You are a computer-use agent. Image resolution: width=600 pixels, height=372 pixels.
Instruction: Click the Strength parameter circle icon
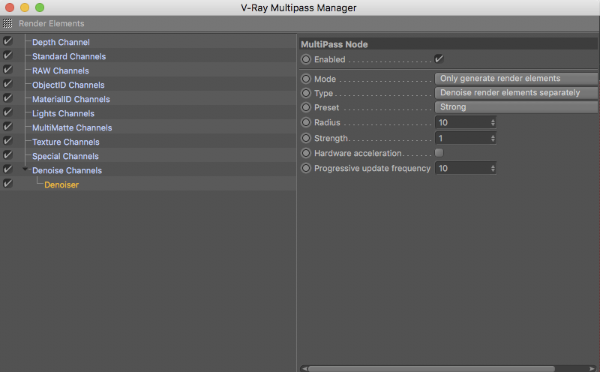(x=306, y=138)
